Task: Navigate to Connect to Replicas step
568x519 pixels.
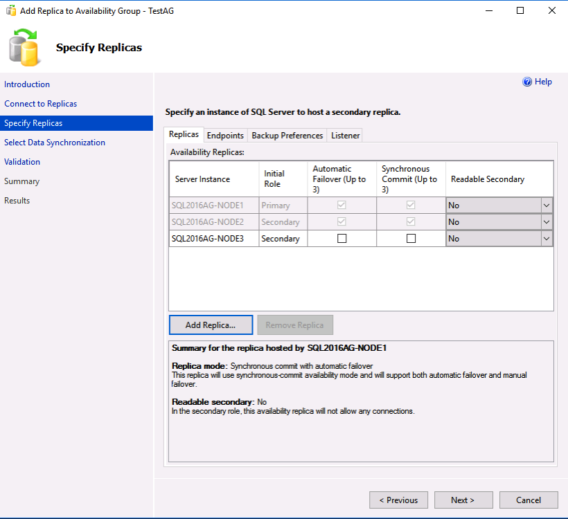Action: (40, 104)
